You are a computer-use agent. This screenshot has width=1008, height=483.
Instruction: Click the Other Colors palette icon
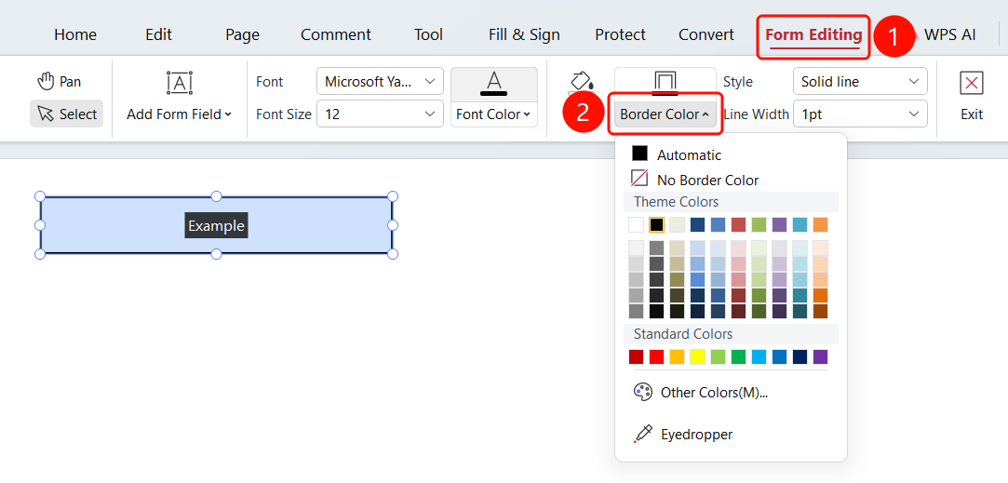[x=643, y=393]
